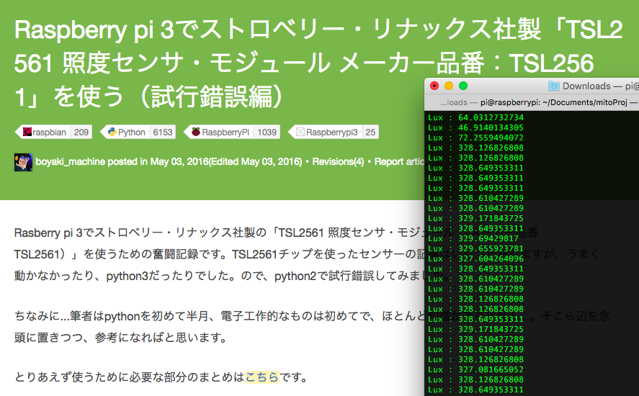This screenshot has height=396, width=639.
Task: Close the terminal window with red button
Action: point(434,86)
